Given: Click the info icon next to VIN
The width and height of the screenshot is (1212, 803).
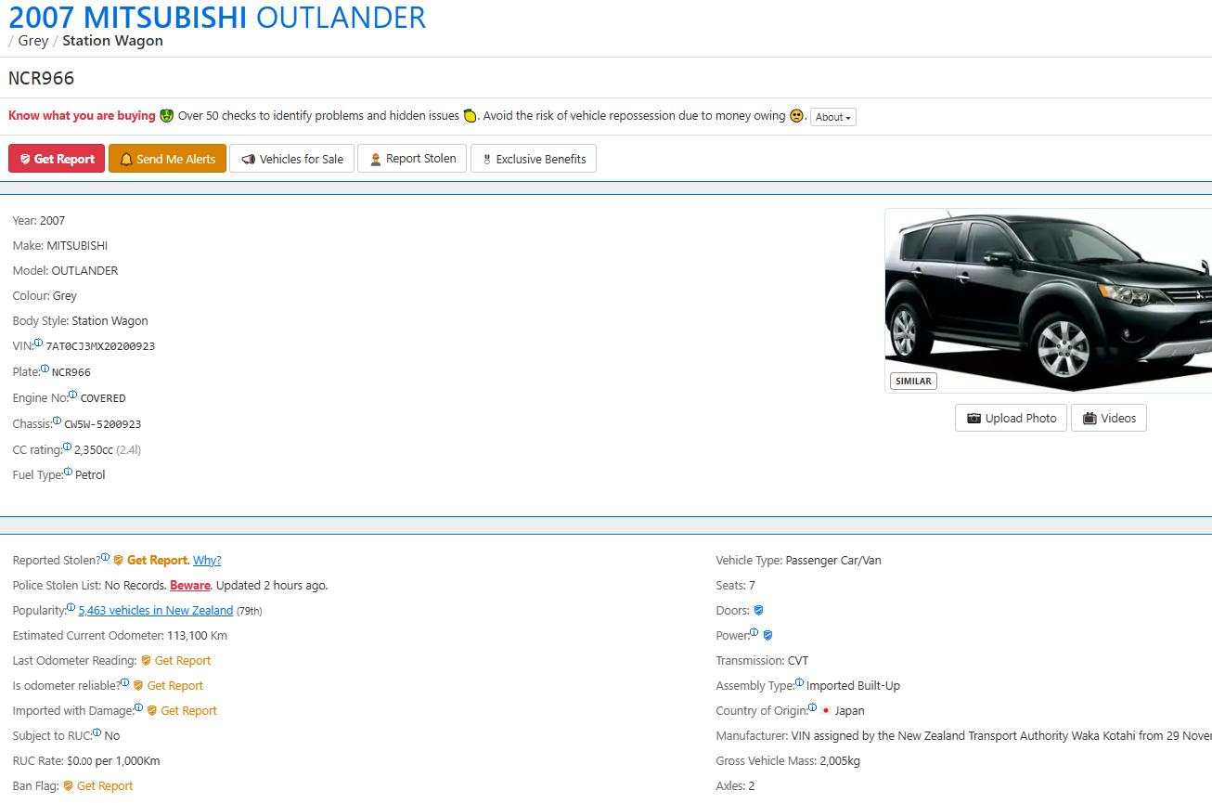Looking at the screenshot, I should pyautogui.click(x=39, y=343).
